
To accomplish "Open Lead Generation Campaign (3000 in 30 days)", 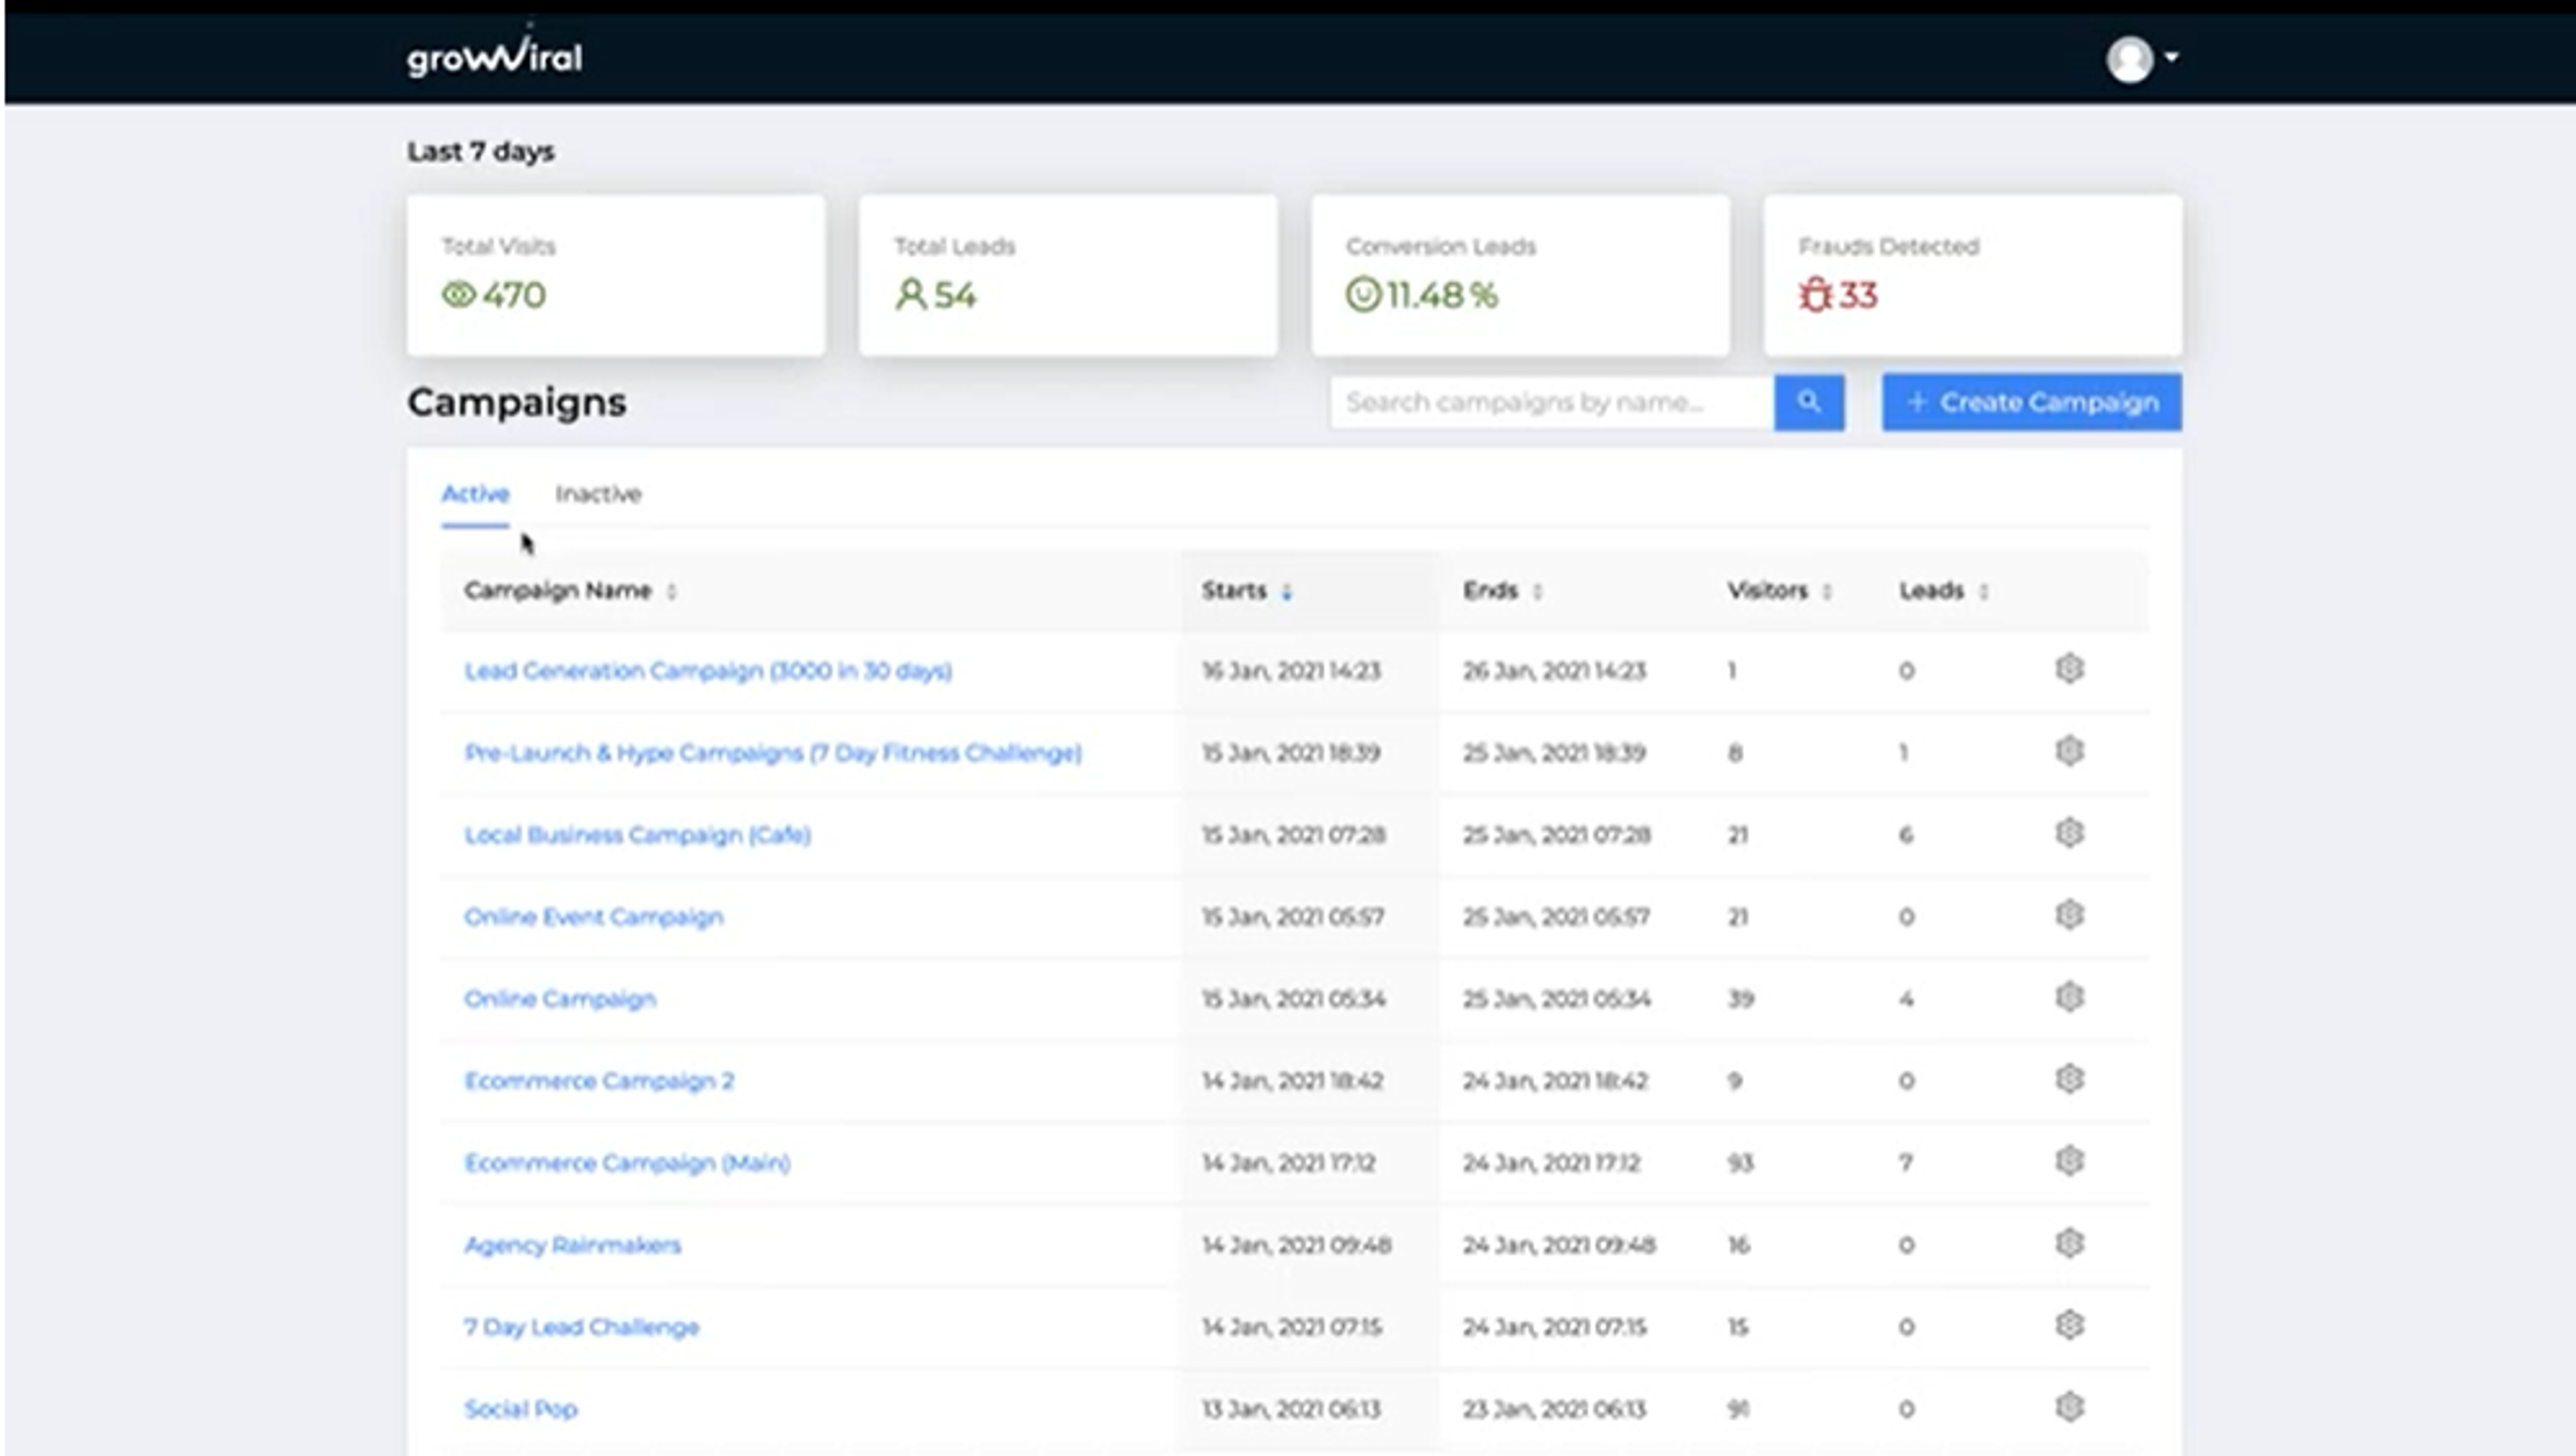I will coord(708,670).
